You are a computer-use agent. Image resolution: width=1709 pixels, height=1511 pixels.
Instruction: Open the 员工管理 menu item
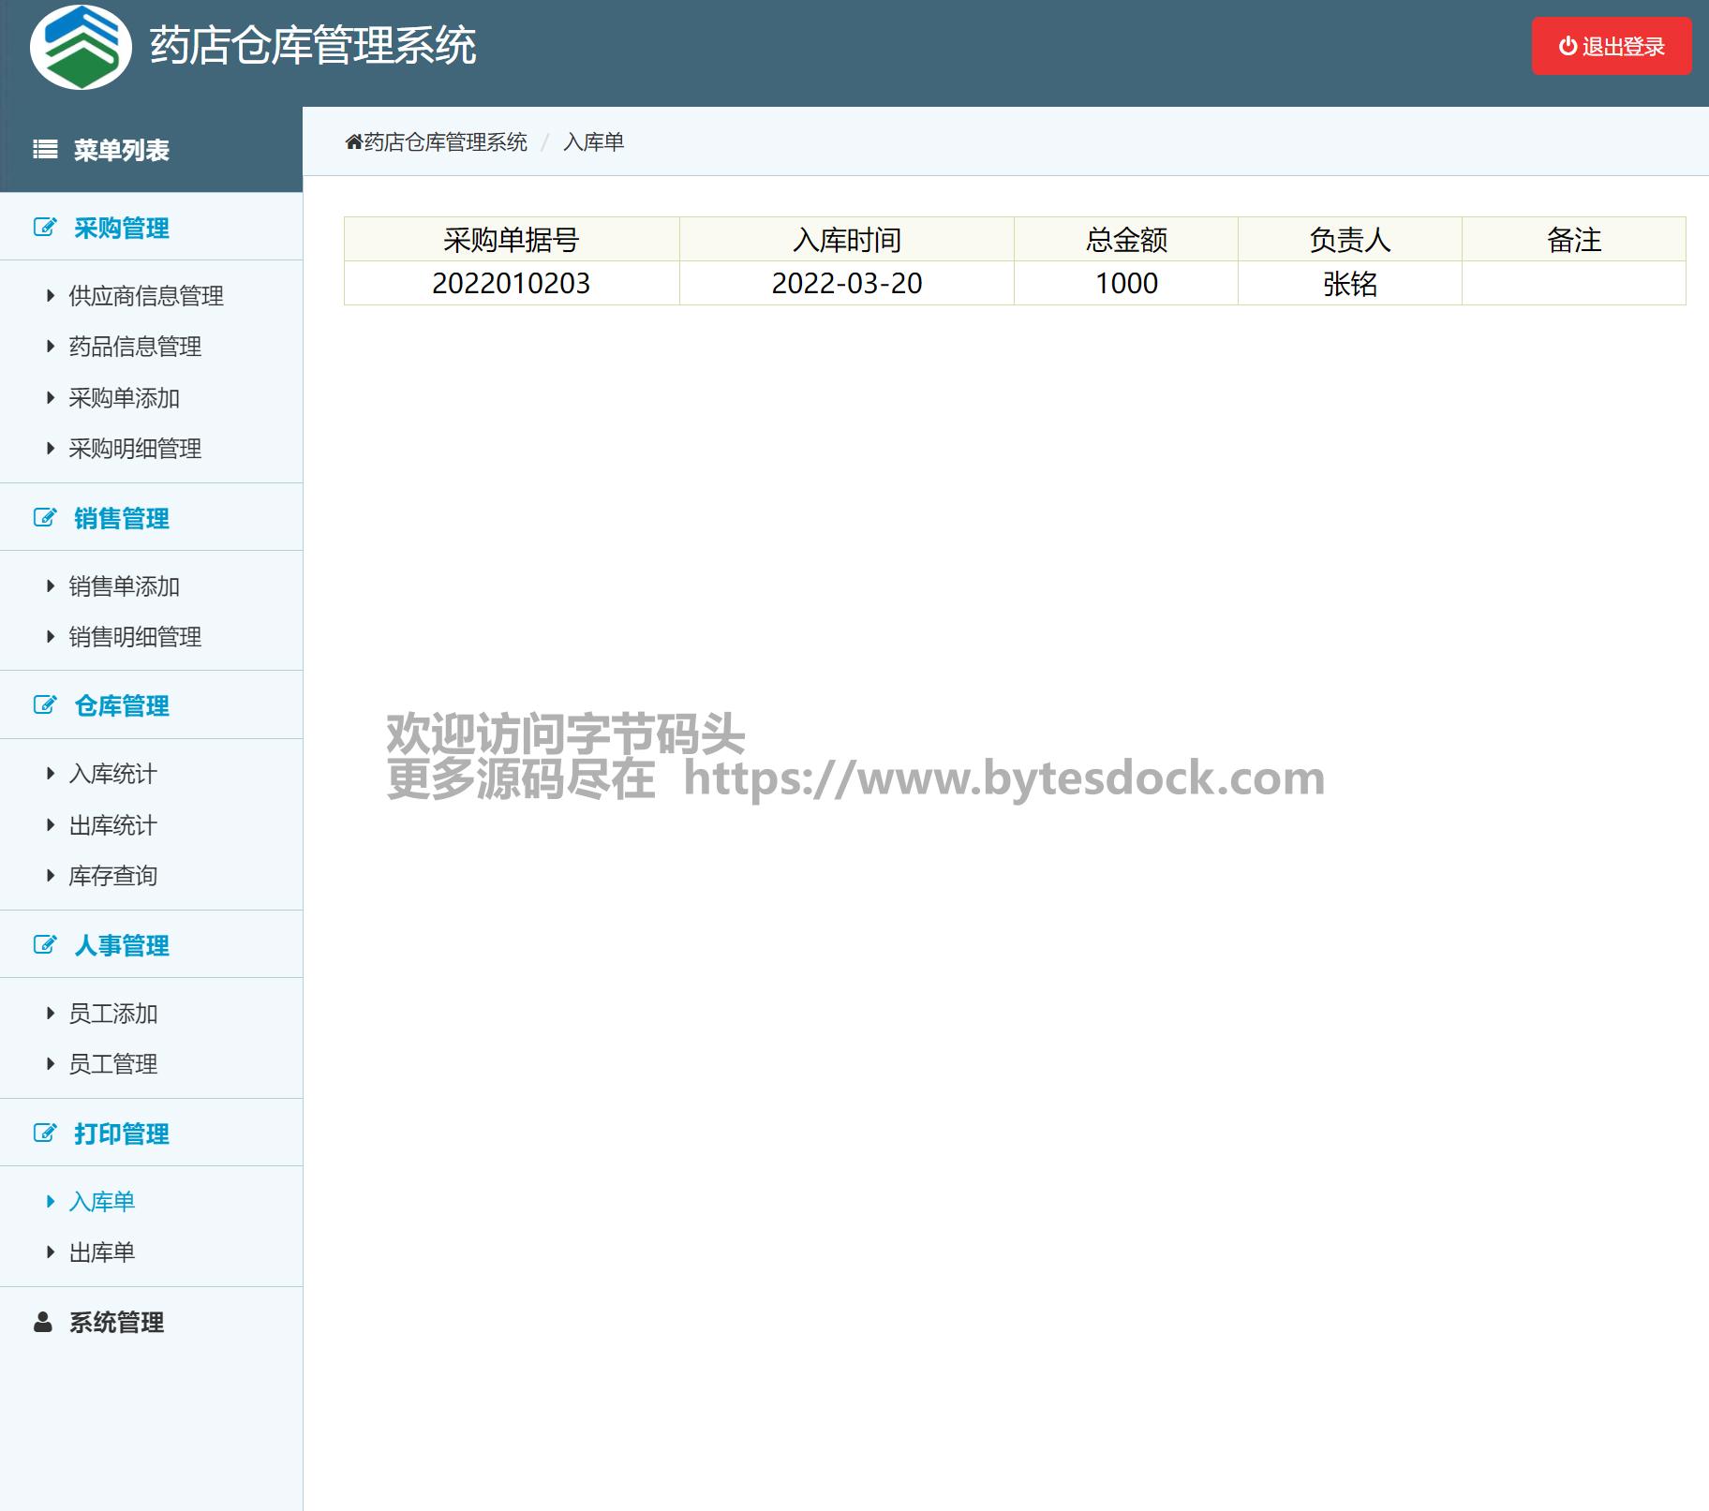point(112,1064)
